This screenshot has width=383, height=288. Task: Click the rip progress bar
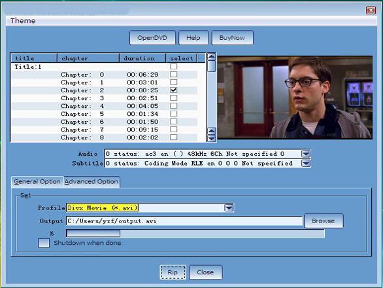point(195,234)
